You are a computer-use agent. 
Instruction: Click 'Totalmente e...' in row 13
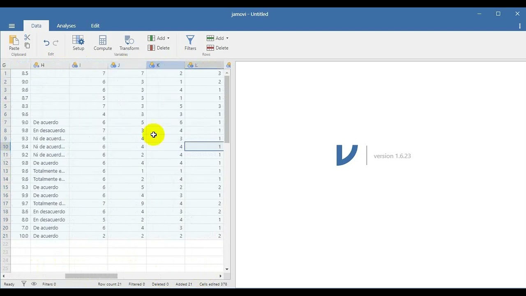click(50, 171)
